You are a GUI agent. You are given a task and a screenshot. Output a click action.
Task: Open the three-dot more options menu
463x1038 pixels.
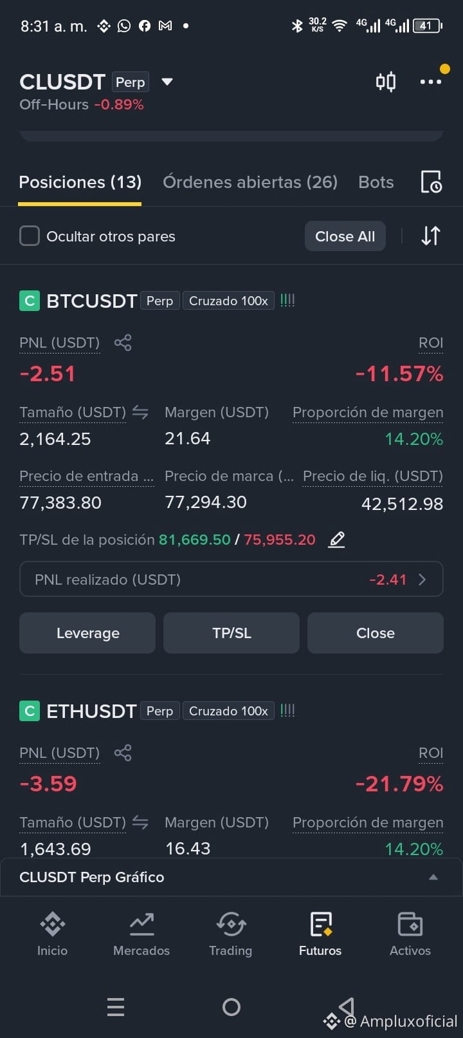pos(431,82)
